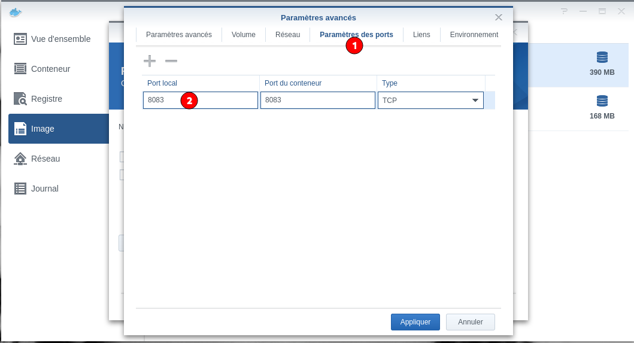Viewport: 634px width, 343px height.
Task: Open the Environnement tab
Action: coord(474,35)
